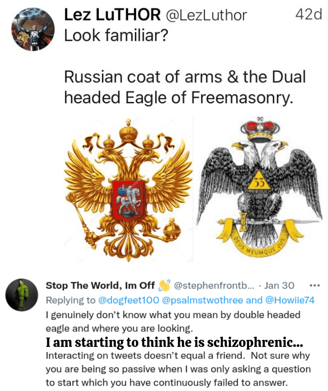Click the waving hand emoji beside Im Off
The width and height of the screenshot is (328, 391).
coord(165,285)
